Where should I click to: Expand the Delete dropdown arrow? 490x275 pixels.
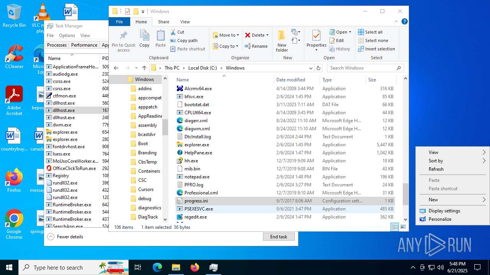click(x=267, y=35)
